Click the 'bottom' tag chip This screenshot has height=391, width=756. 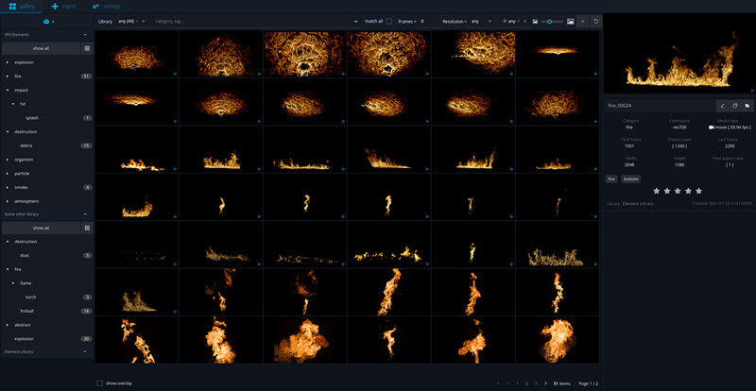[630, 178]
